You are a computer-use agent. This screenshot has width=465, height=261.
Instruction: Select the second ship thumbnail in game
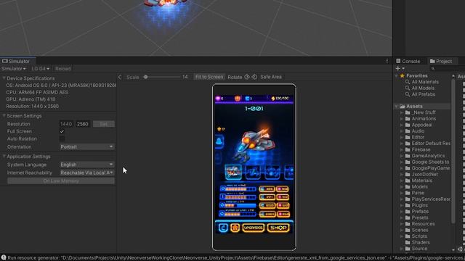[x=253, y=172]
